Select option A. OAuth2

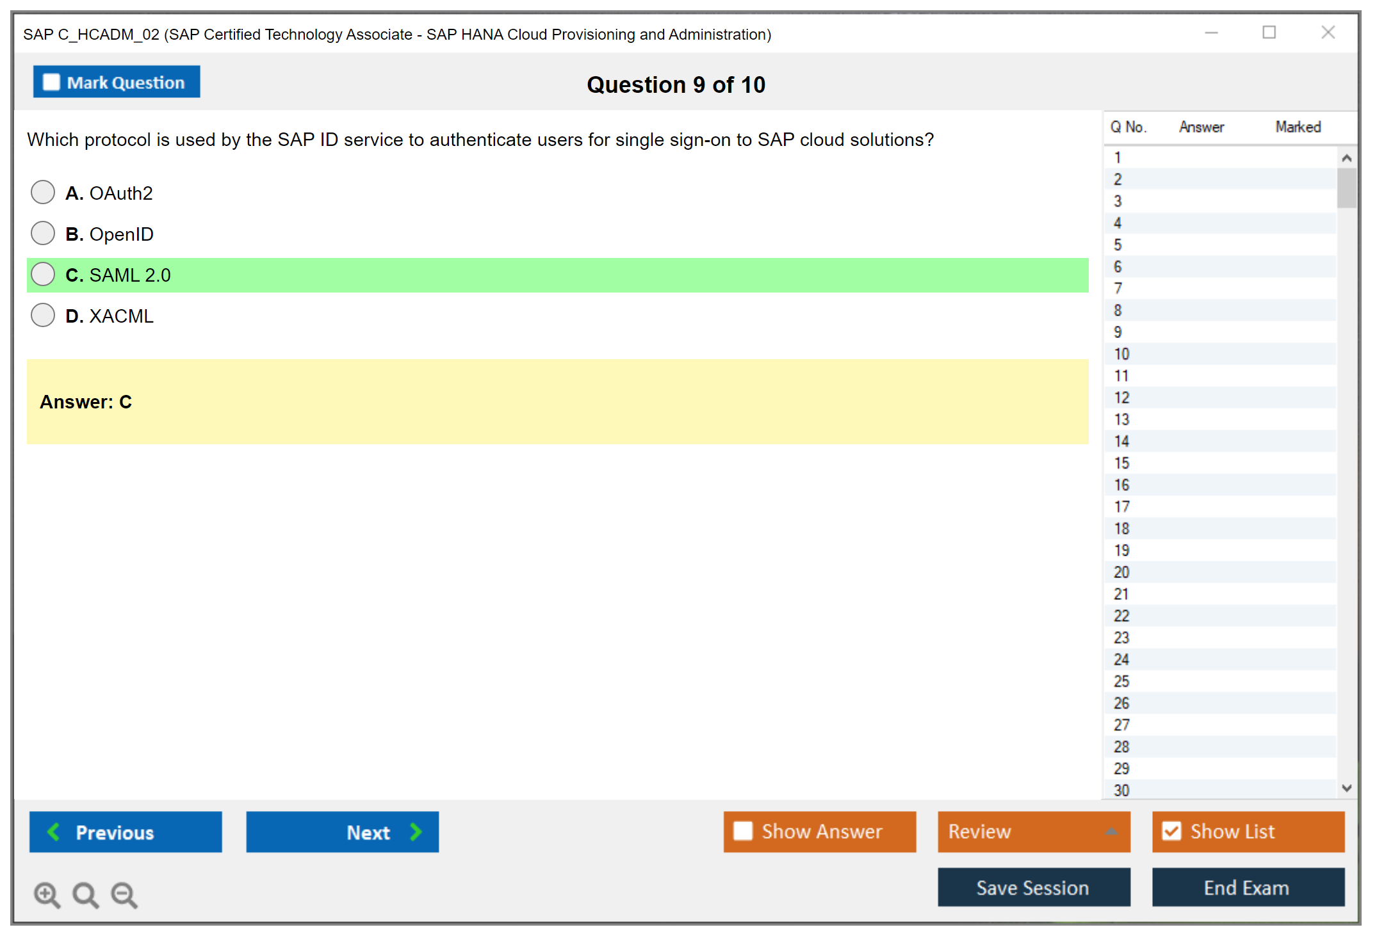pyautogui.click(x=43, y=192)
